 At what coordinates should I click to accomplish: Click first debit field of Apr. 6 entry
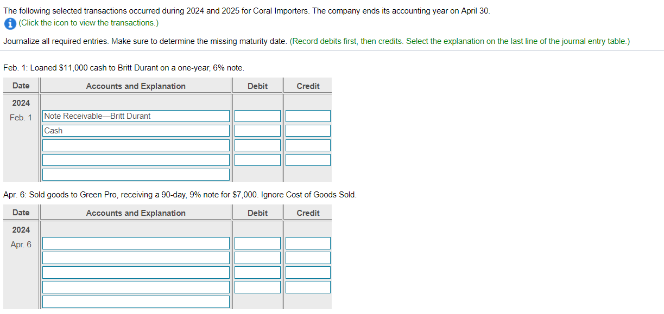[257, 243]
